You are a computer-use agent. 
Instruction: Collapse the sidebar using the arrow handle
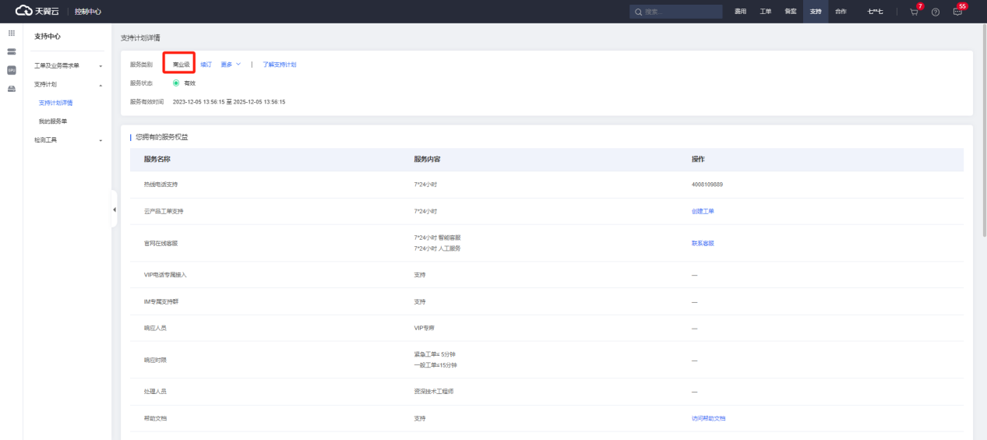pos(115,209)
